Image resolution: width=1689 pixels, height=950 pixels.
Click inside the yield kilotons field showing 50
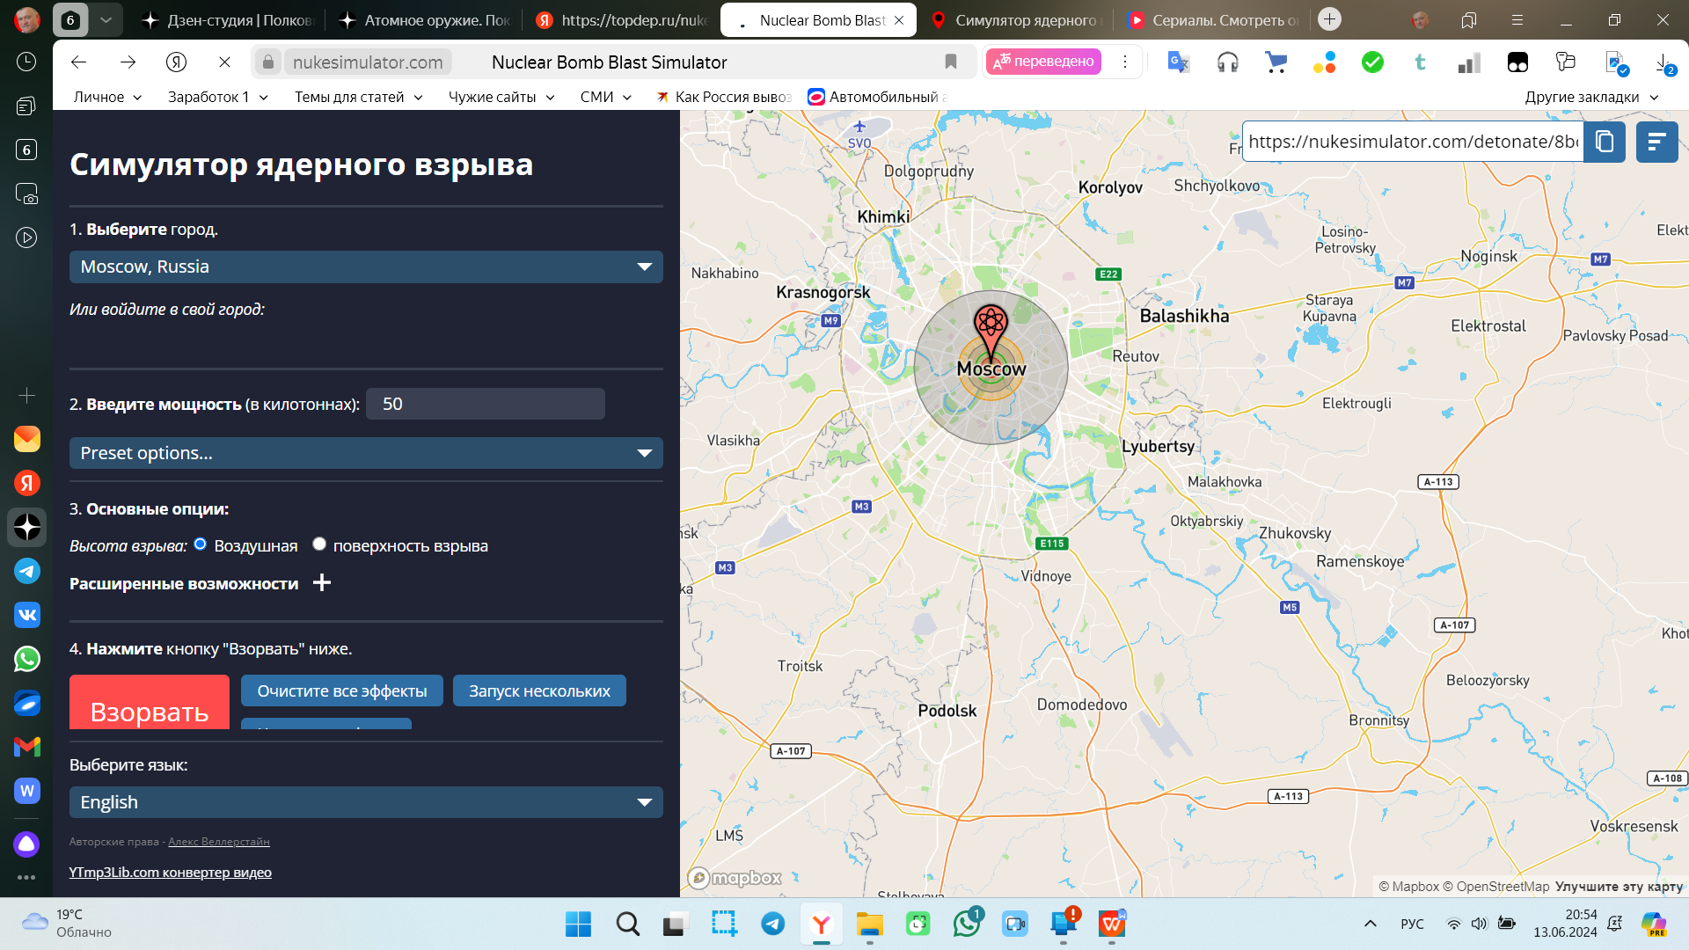(485, 404)
